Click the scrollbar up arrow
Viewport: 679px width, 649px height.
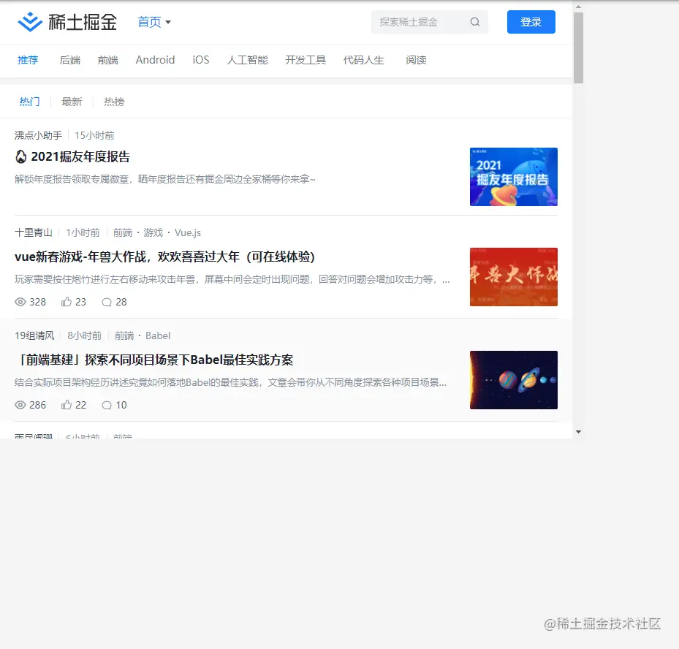click(x=579, y=7)
